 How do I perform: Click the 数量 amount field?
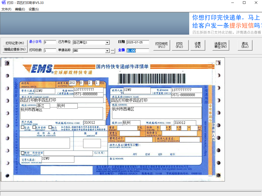[x=92, y=143]
